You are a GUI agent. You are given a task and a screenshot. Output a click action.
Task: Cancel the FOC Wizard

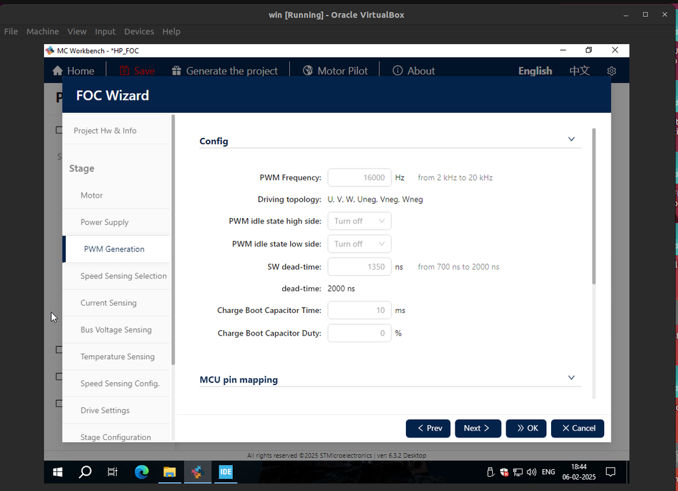click(578, 429)
